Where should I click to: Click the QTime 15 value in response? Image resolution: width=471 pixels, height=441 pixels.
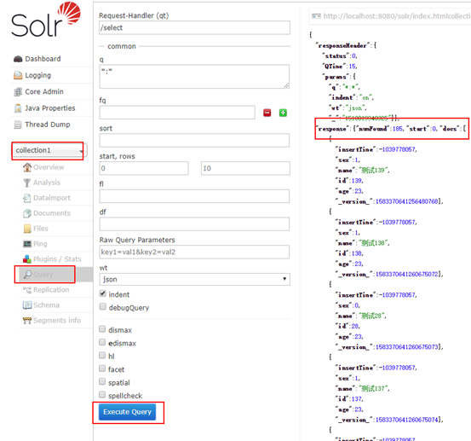pyautogui.click(x=352, y=67)
